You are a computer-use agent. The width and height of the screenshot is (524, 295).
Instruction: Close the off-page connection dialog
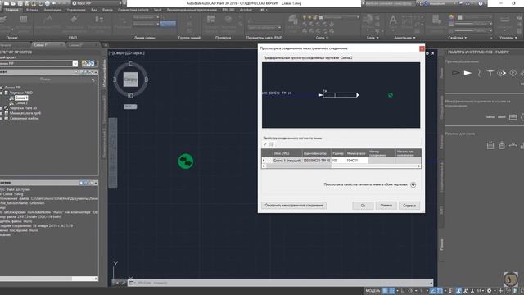[422, 48]
